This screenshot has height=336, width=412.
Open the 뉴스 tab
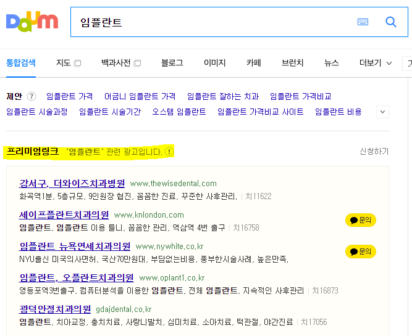point(331,63)
